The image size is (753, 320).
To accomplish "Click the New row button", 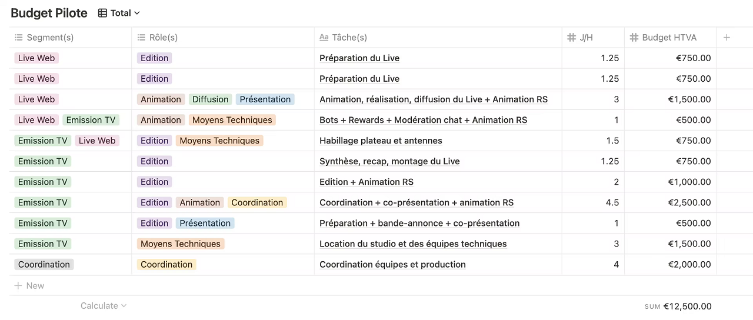I will pos(35,286).
